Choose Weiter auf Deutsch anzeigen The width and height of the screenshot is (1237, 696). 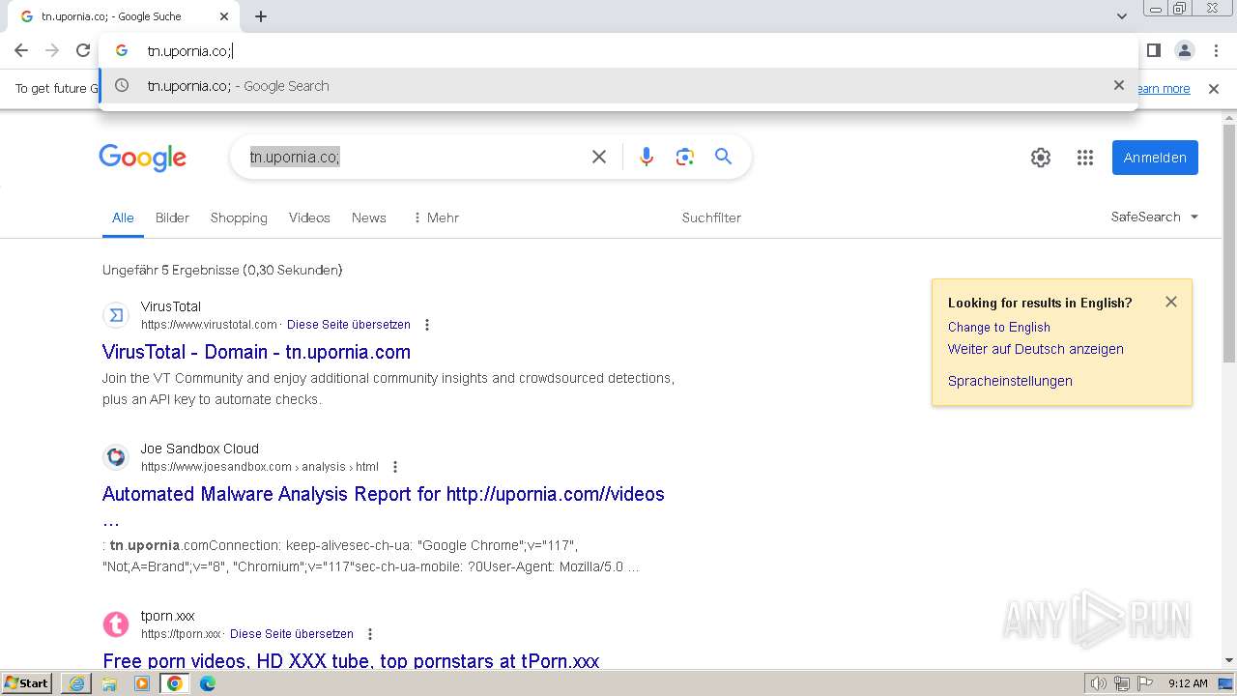click(1036, 349)
